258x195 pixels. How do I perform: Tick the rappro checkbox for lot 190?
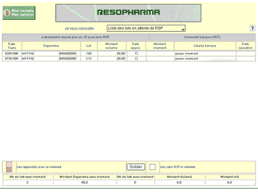tap(136, 53)
